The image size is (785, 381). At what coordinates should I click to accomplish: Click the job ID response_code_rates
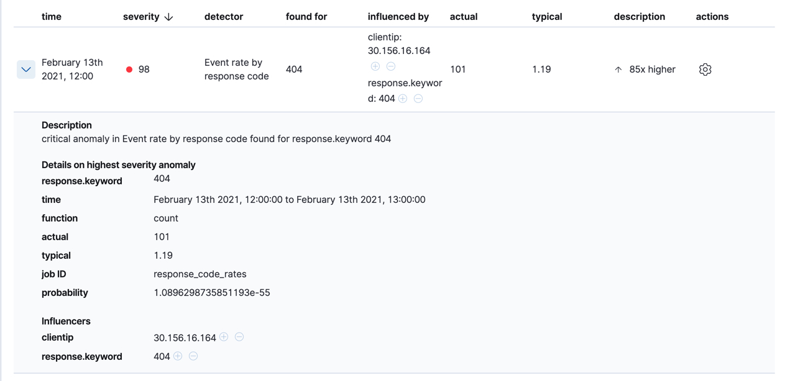pyautogui.click(x=200, y=274)
